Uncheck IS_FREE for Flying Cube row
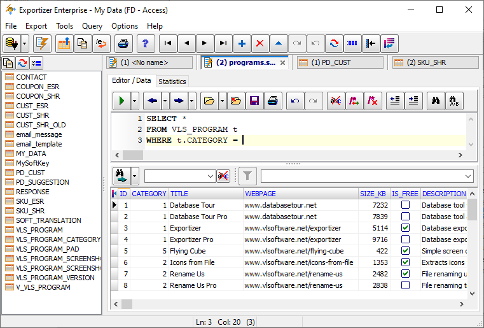The image size is (484, 328). point(405,251)
